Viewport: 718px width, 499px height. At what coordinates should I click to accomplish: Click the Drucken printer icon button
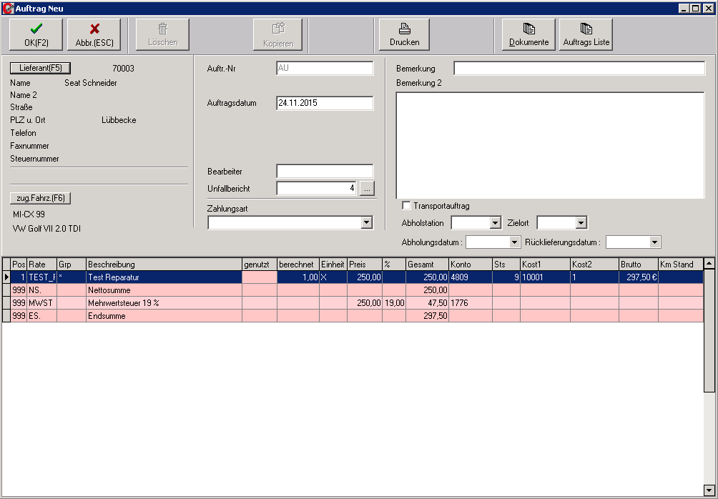point(404,34)
